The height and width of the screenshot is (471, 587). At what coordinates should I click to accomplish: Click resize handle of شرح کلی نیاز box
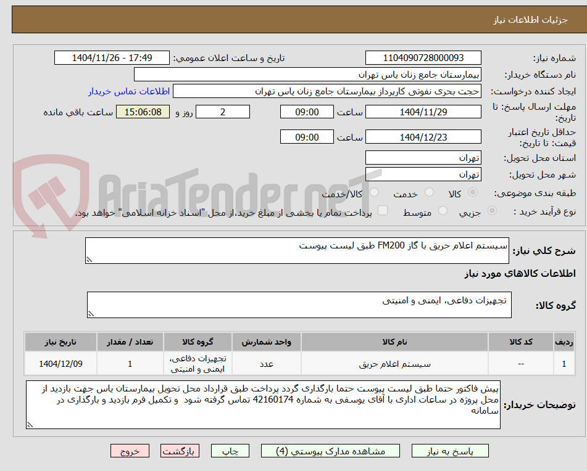click(x=89, y=260)
